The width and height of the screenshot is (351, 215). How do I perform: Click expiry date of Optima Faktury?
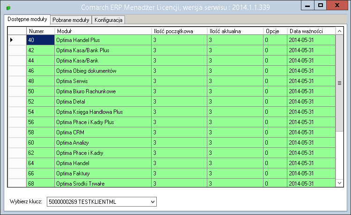click(x=311, y=173)
